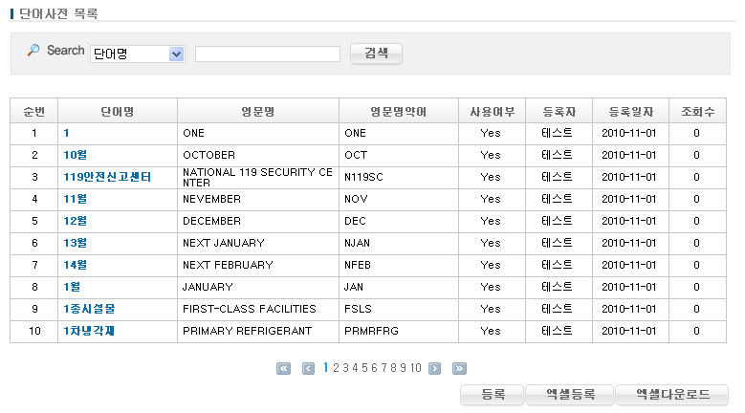The width and height of the screenshot is (745, 413).
Task: Click the 단어명 column header
Action: pos(117,112)
